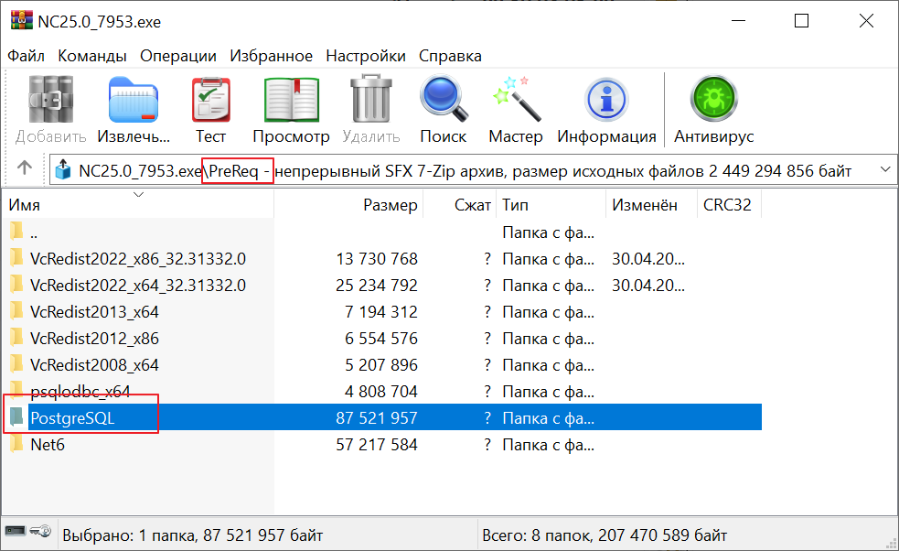Click the size value 6 554 576
Viewport: 899px width, 551px height.
coord(381,338)
